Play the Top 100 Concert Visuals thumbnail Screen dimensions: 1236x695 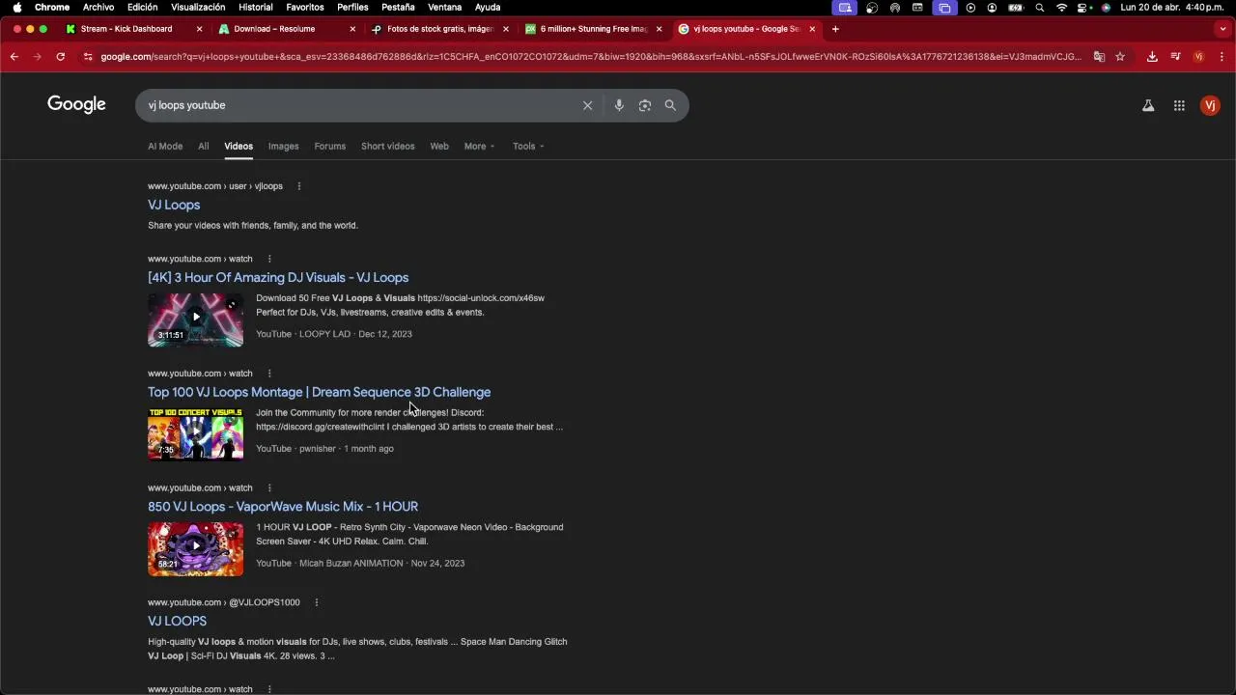coord(195,434)
